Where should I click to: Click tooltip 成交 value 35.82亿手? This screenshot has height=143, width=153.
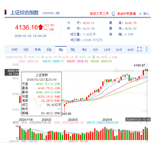54,105
